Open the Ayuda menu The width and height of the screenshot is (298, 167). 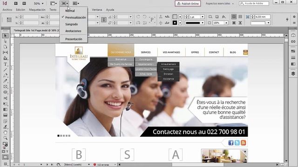[x=110, y=10]
